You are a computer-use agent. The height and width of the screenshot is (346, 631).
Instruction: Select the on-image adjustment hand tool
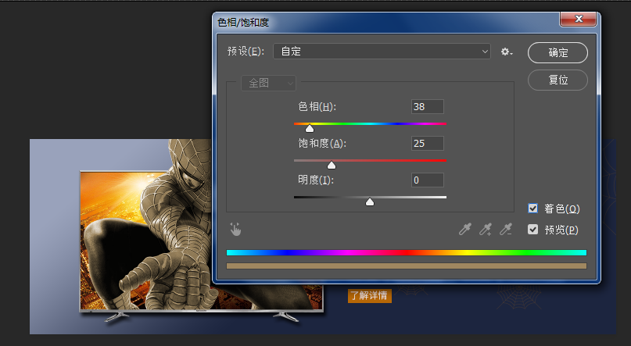(235, 230)
